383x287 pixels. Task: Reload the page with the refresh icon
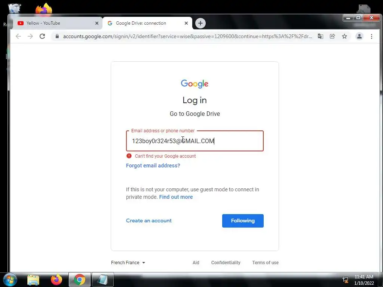pos(42,36)
